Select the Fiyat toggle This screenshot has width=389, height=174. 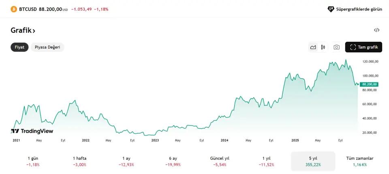(19, 47)
